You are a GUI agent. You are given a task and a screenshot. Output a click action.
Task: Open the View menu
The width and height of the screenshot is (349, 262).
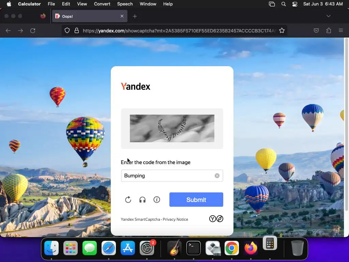click(82, 4)
